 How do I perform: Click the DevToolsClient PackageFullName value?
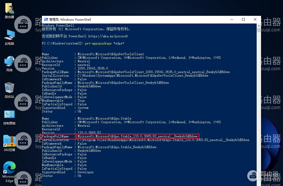[154, 72]
